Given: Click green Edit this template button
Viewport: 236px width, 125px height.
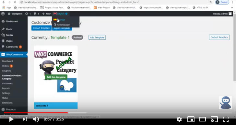Looking at the screenshot, I should pos(56,77).
